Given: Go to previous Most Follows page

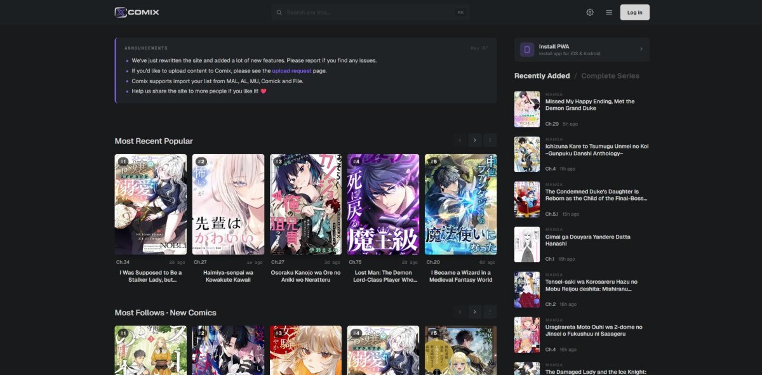Looking at the screenshot, I should click(x=459, y=312).
